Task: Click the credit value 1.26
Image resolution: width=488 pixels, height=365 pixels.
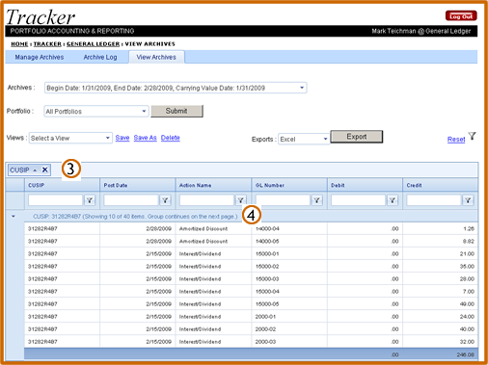Action: (x=469, y=228)
